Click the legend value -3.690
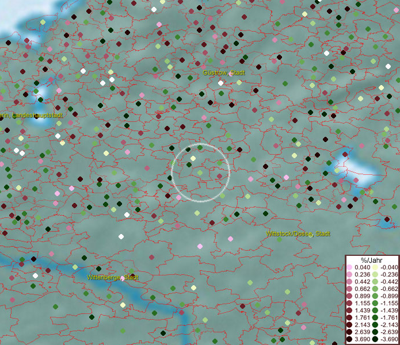The width and height of the screenshot is (400, 345). coord(389,339)
